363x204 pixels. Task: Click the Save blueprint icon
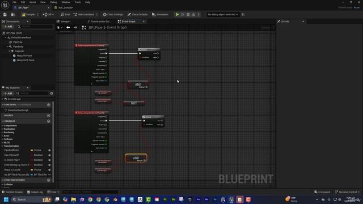(5, 15)
